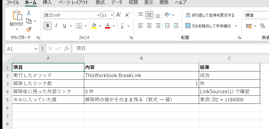Apply percent style
The height and width of the screenshot is (129, 269).
click(x=263, y=26)
